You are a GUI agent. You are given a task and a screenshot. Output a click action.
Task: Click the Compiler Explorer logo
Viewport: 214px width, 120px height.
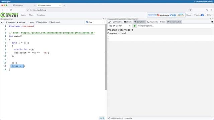[x=9, y=15]
